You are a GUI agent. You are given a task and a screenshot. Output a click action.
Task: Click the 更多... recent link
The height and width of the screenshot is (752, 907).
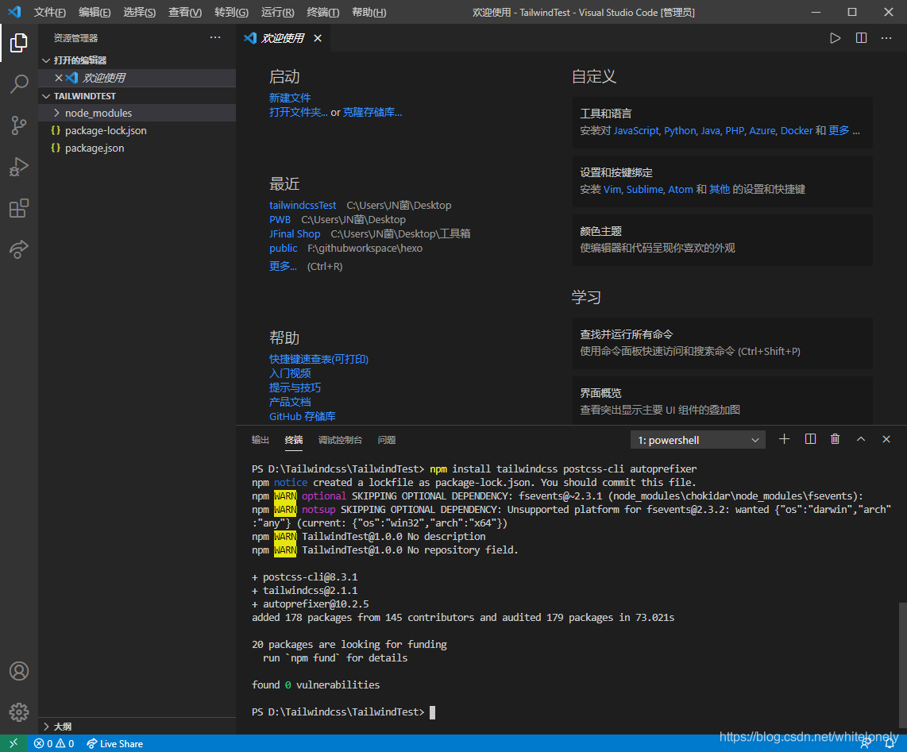[283, 266]
